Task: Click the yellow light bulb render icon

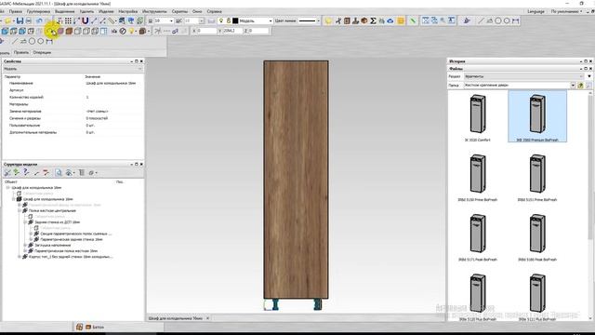Action: pos(132,31)
